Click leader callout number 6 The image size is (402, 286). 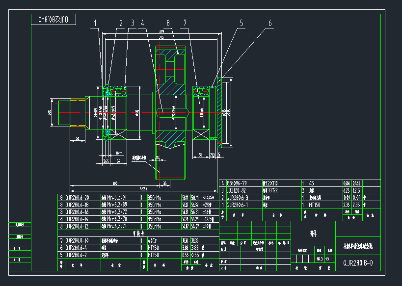[x=270, y=24]
